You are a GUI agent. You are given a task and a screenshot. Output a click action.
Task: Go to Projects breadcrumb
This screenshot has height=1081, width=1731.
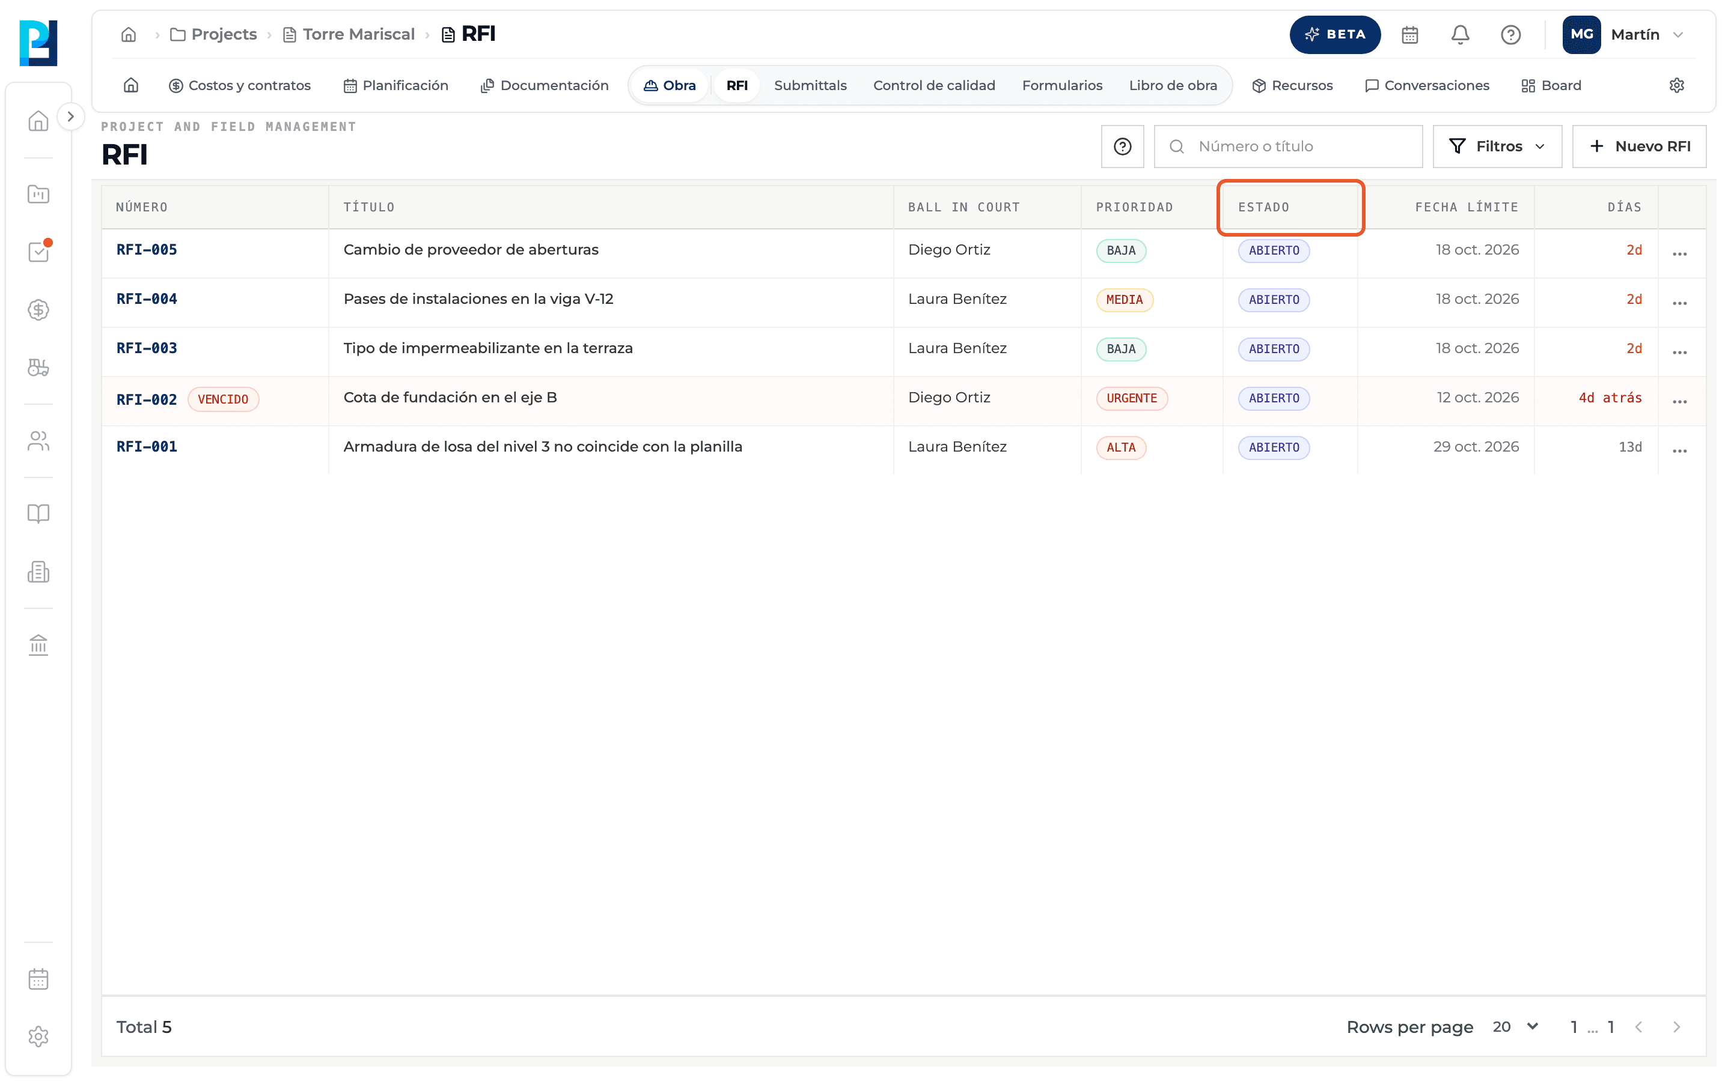tap(213, 34)
